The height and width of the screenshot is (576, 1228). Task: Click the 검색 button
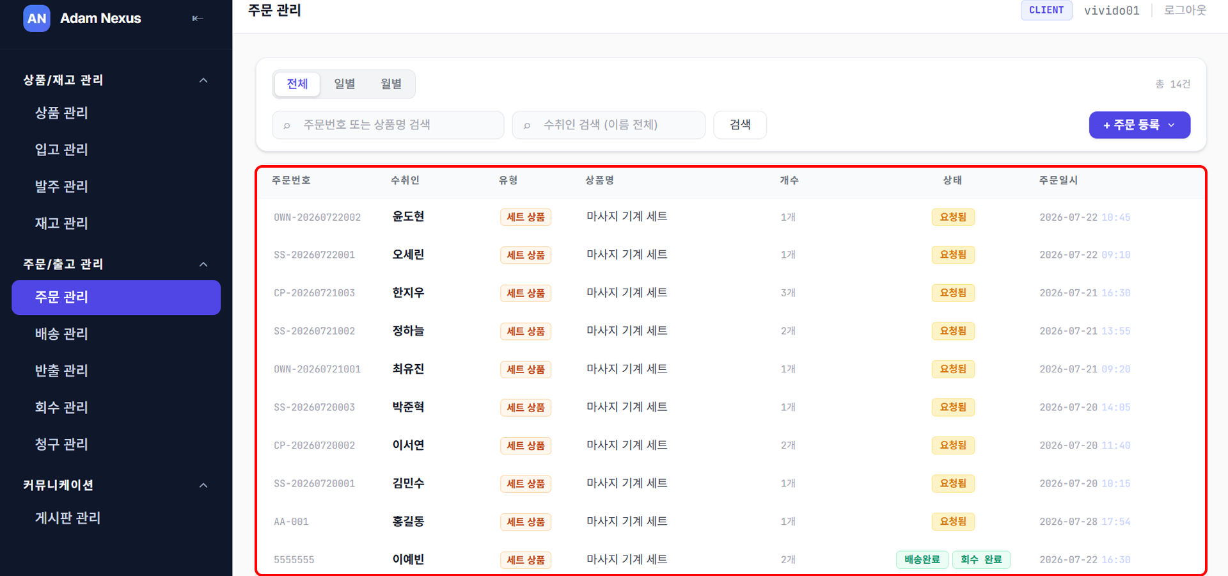740,125
